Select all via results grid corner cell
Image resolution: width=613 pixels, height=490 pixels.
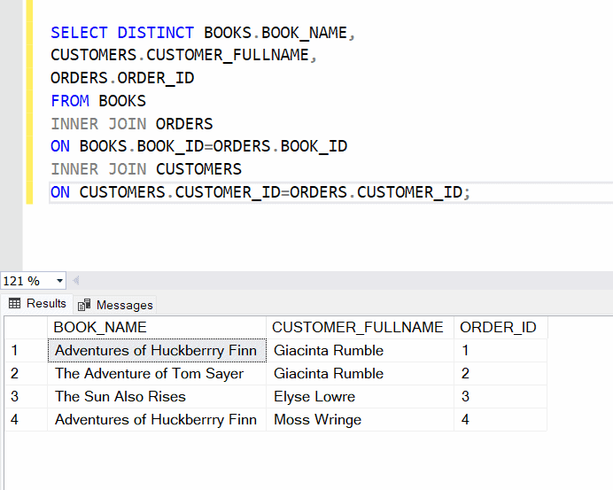click(27, 327)
